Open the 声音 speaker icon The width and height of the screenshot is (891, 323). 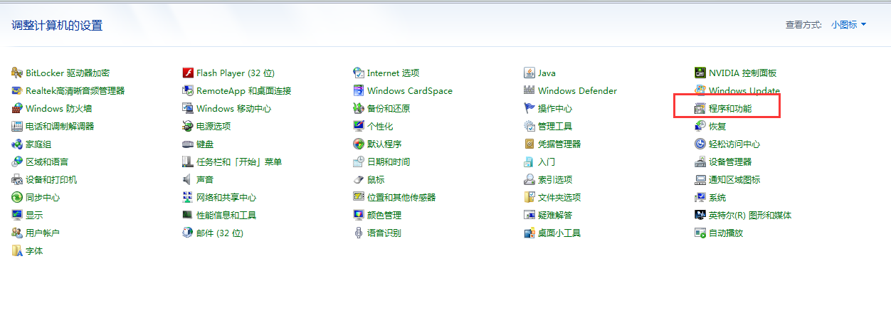tap(188, 179)
